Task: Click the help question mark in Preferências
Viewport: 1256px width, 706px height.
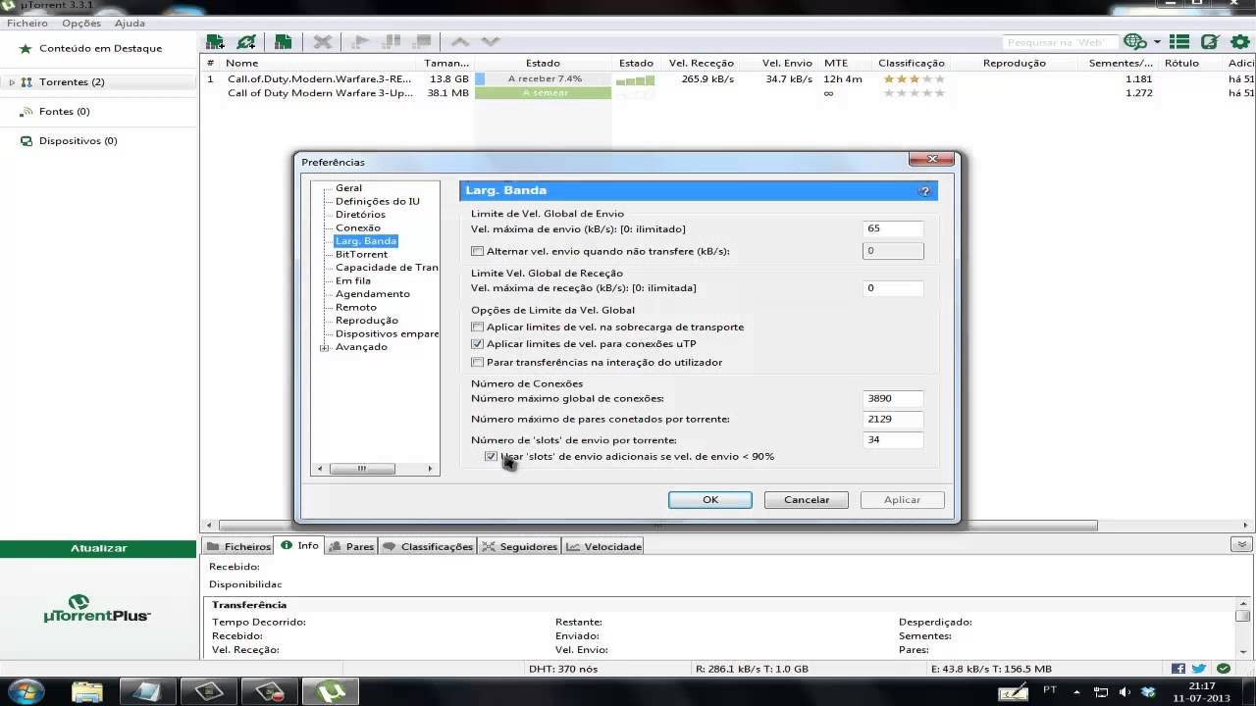Action: coord(924,191)
